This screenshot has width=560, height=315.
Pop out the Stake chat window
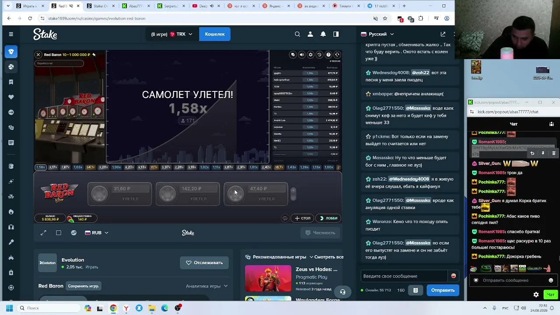(x=443, y=34)
